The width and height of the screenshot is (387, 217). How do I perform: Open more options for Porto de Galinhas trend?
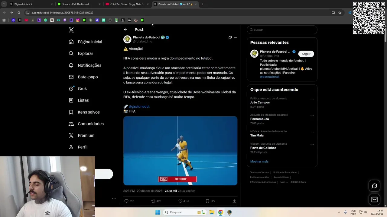pyautogui.click(x=312, y=144)
